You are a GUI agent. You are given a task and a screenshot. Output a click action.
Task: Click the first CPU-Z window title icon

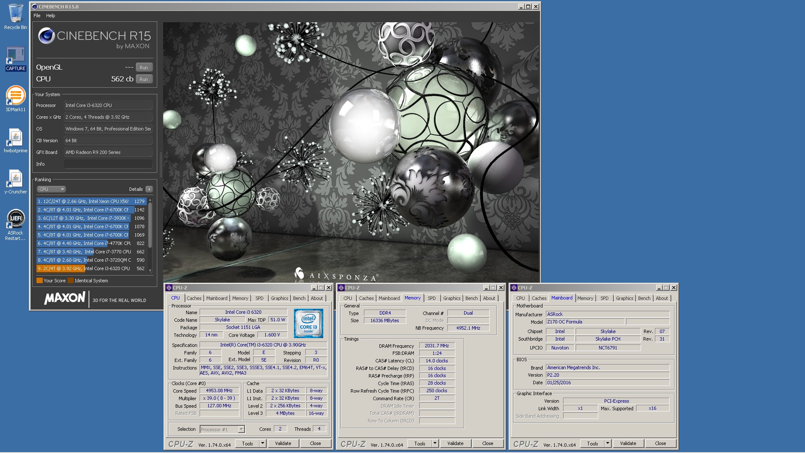169,288
